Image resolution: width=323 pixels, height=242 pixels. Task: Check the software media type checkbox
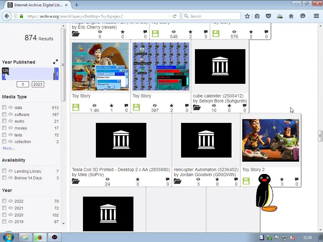[4, 114]
